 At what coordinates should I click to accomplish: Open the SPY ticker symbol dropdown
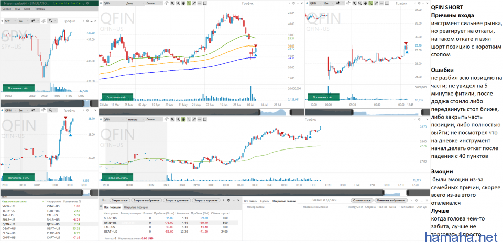pyautogui.click(x=10, y=21)
